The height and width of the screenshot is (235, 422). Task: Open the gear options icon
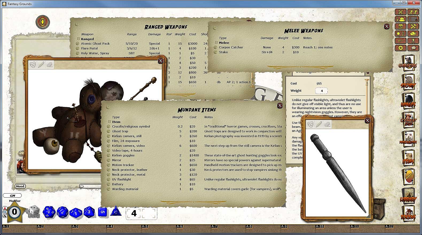coord(401,48)
